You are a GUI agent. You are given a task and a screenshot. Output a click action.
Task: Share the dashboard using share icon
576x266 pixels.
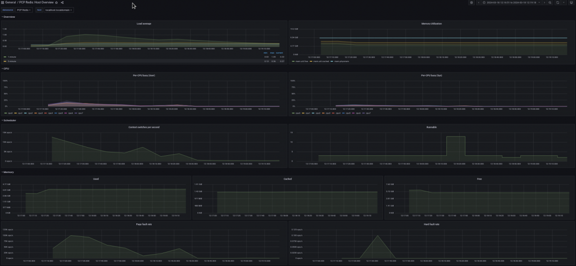62,2
